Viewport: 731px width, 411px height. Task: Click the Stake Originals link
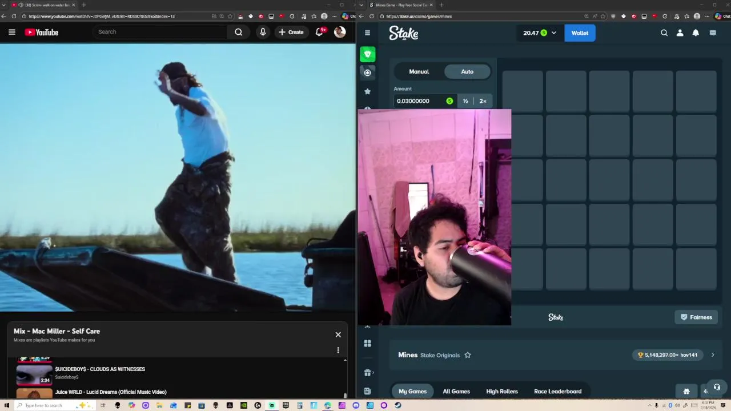coord(440,355)
